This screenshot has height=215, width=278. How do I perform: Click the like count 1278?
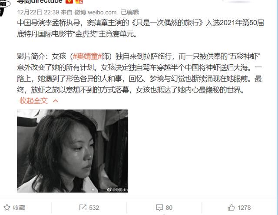point(244,208)
